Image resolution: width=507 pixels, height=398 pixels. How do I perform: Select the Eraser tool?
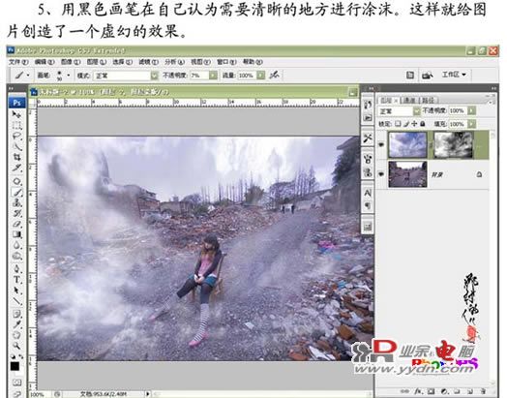pos(16,224)
